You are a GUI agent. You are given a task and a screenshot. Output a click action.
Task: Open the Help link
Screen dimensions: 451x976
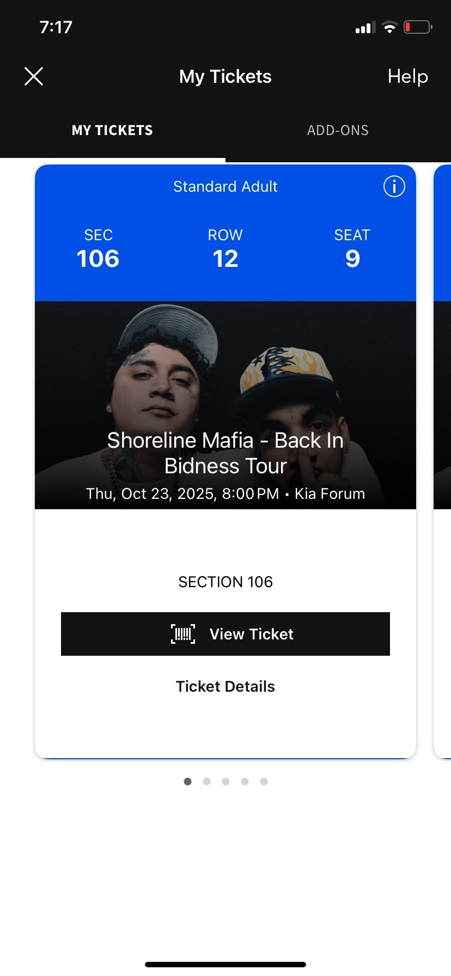click(407, 77)
